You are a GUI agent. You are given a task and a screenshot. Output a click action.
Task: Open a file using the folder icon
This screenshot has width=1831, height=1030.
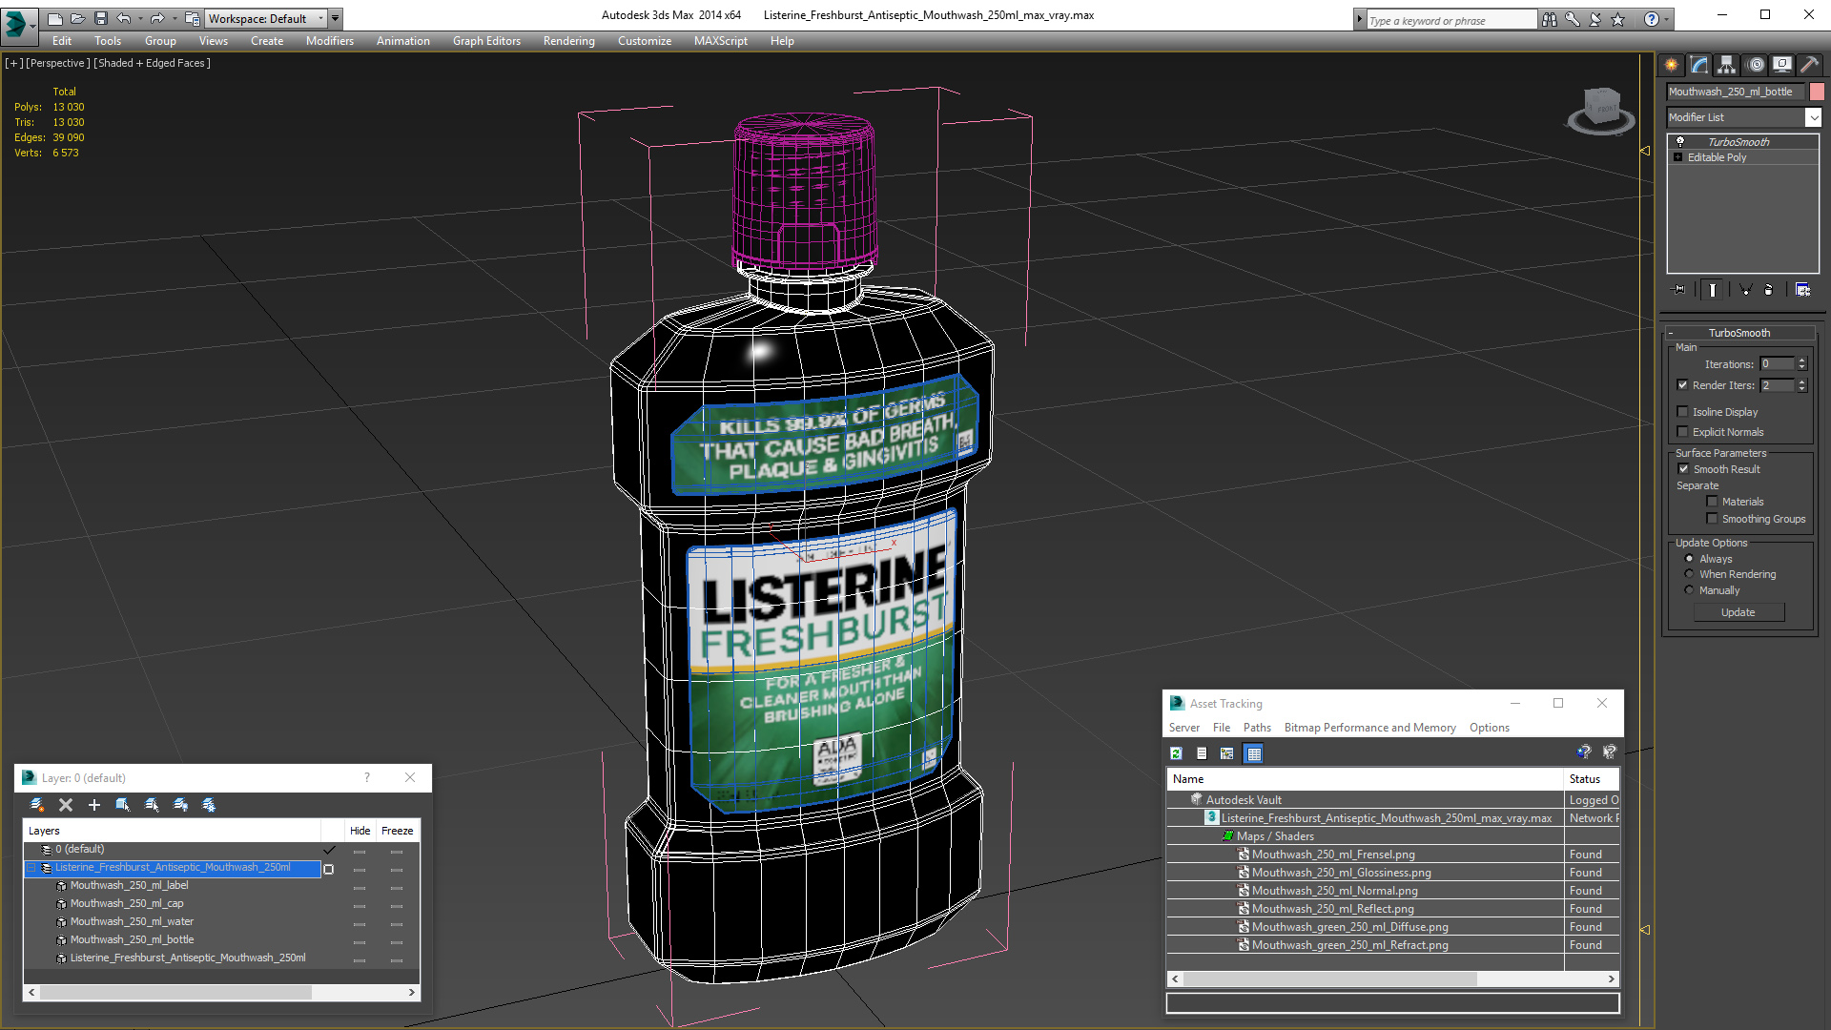click(x=77, y=18)
